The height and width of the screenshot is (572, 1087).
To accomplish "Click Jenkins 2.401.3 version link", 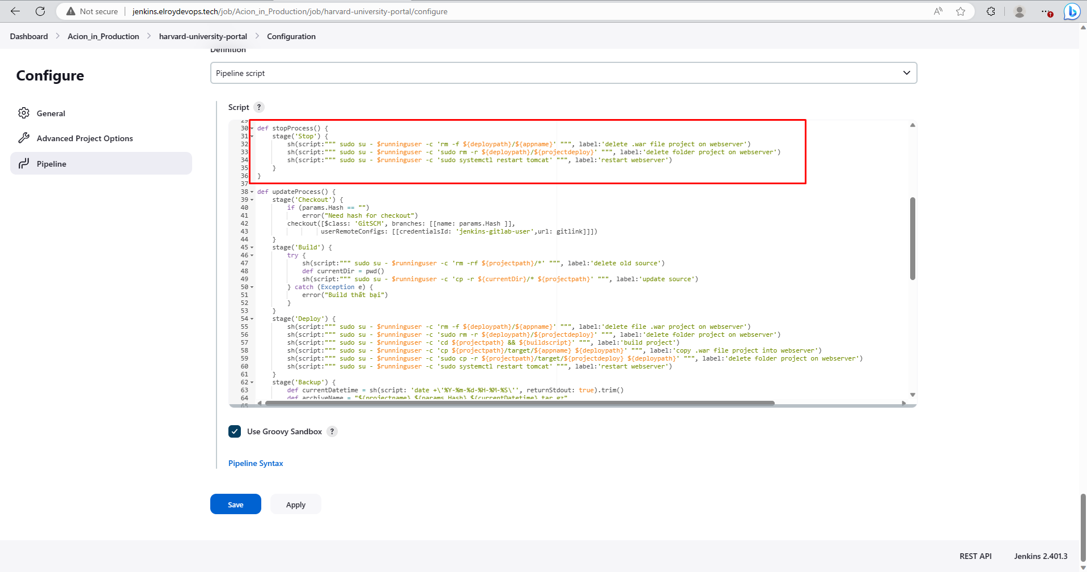I will tap(1041, 556).
